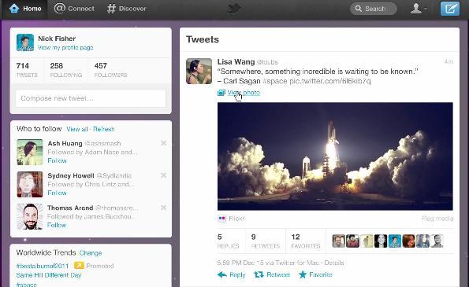Click the Twitter bird logo
The height and width of the screenshot is (287, 469).
point(234,9)
